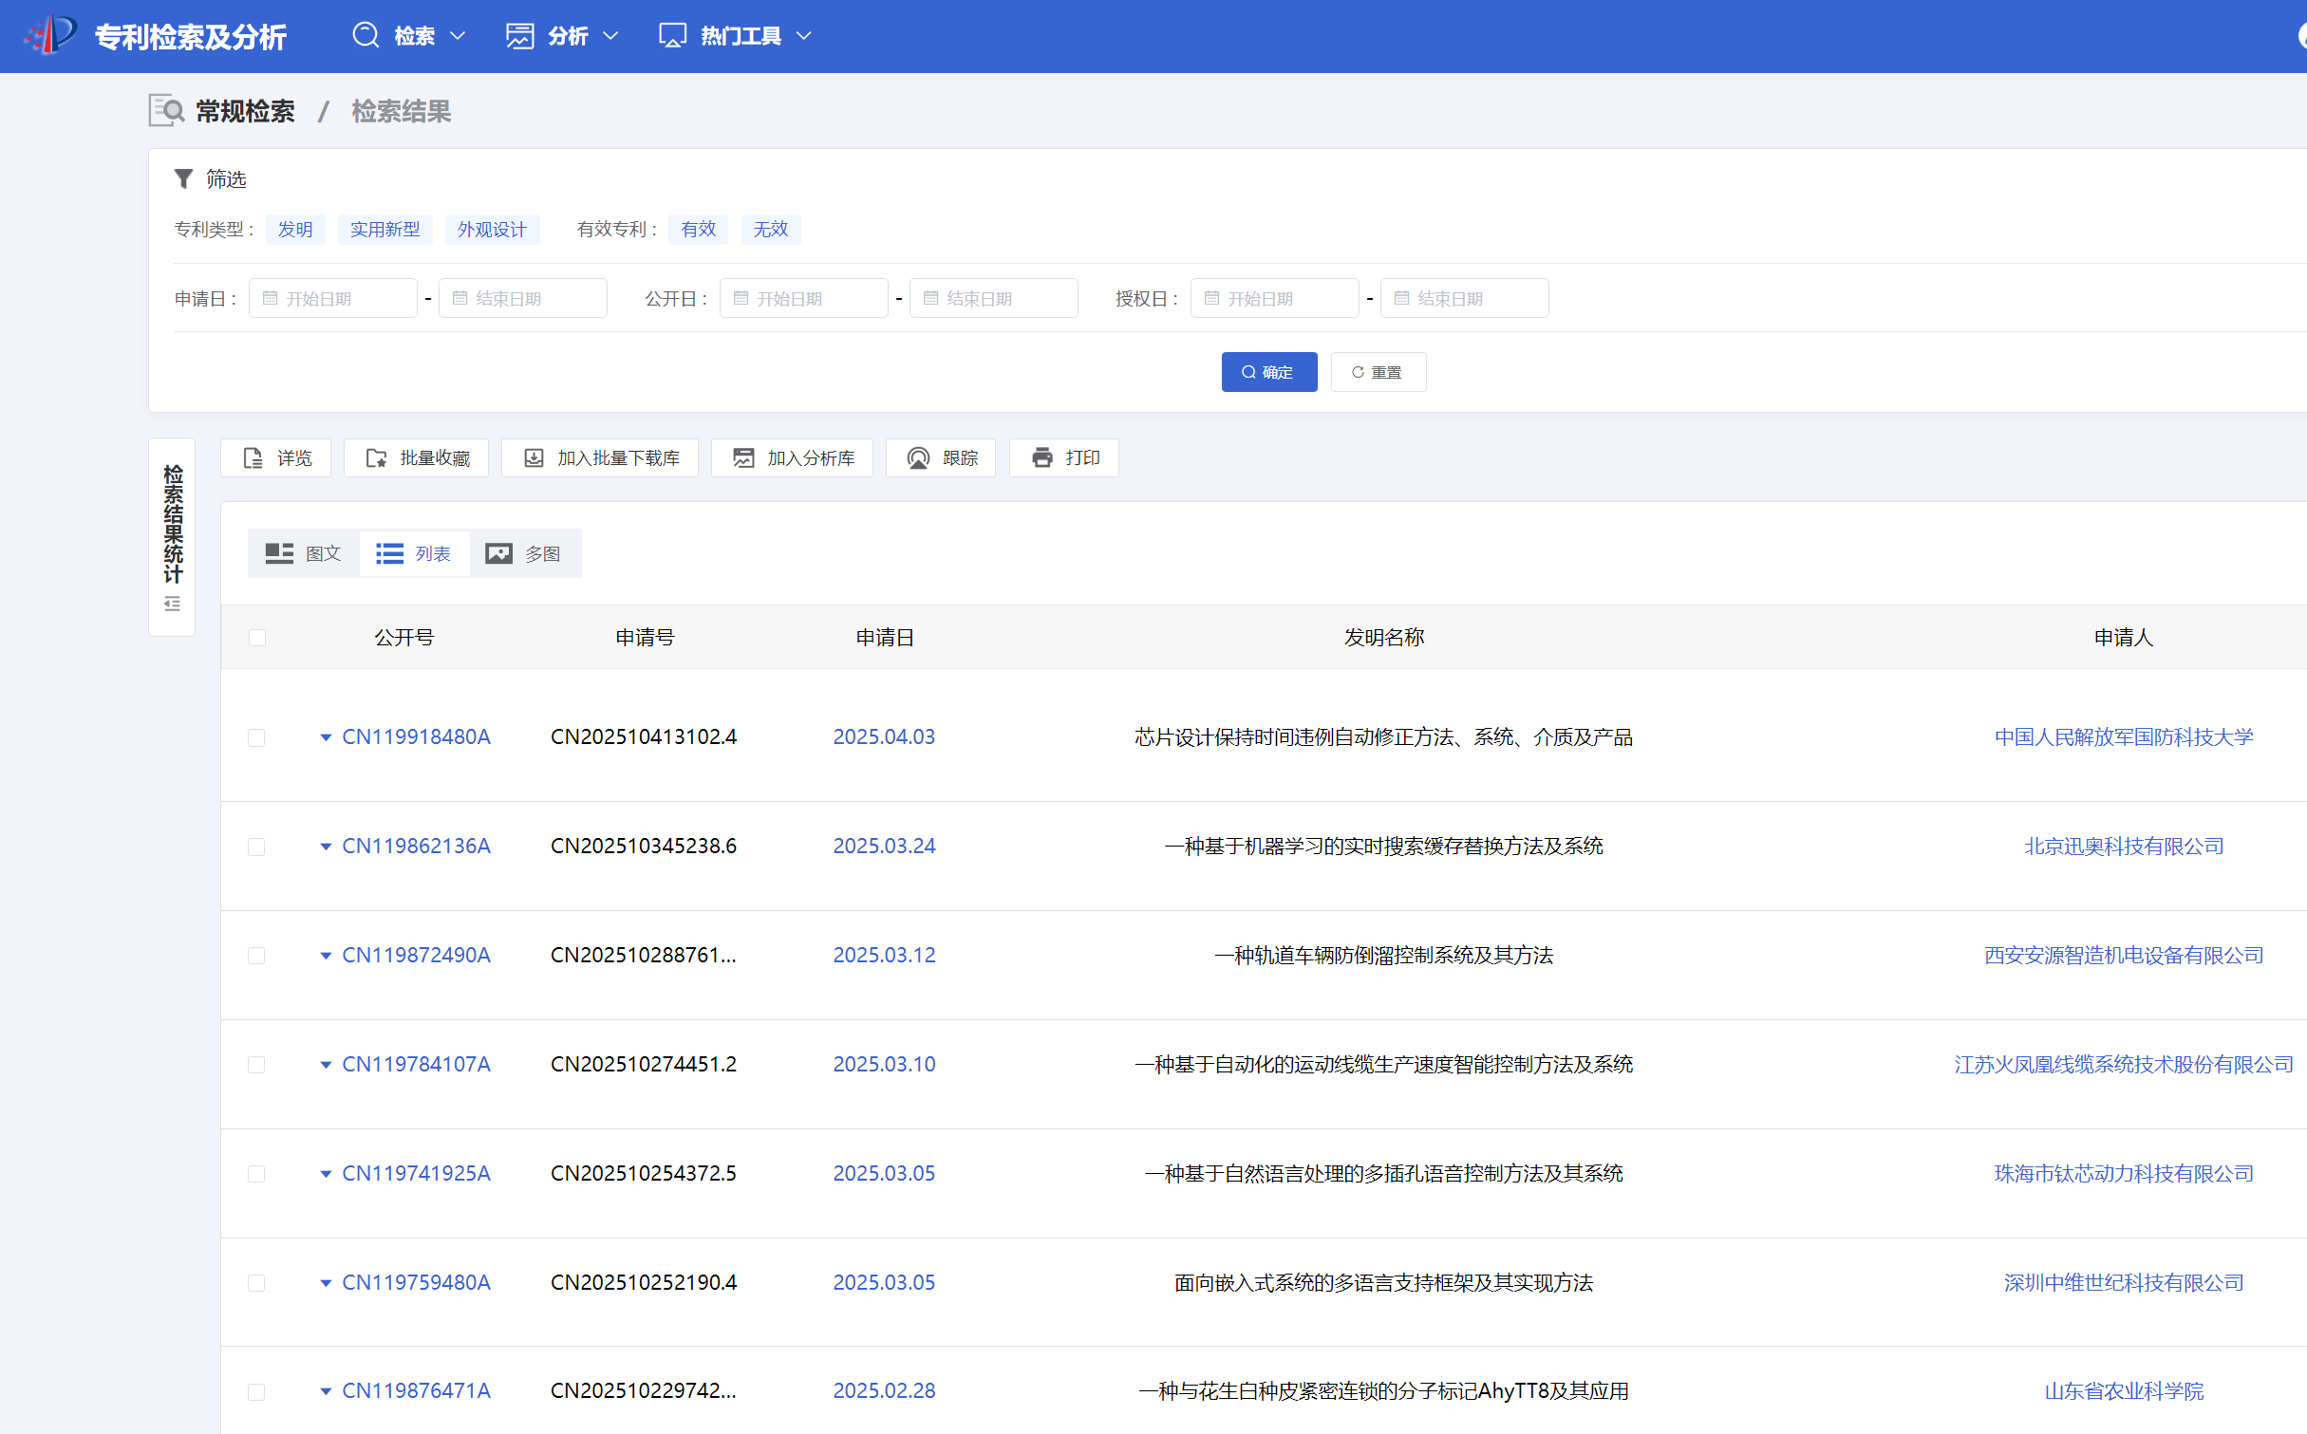Image resolution: width=2307 pixels, height=1434 pixels.
Task: Click the 跟踪 tracking icon
Action: (918, 458)
